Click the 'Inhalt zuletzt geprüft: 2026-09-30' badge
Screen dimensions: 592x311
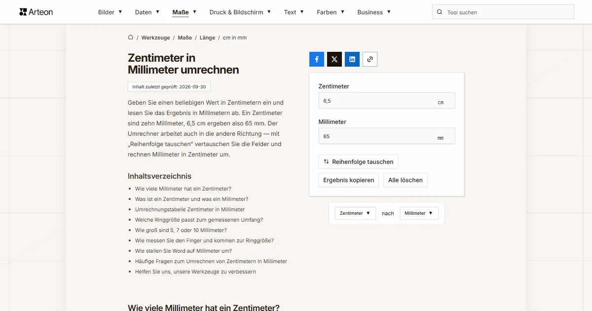169,87
